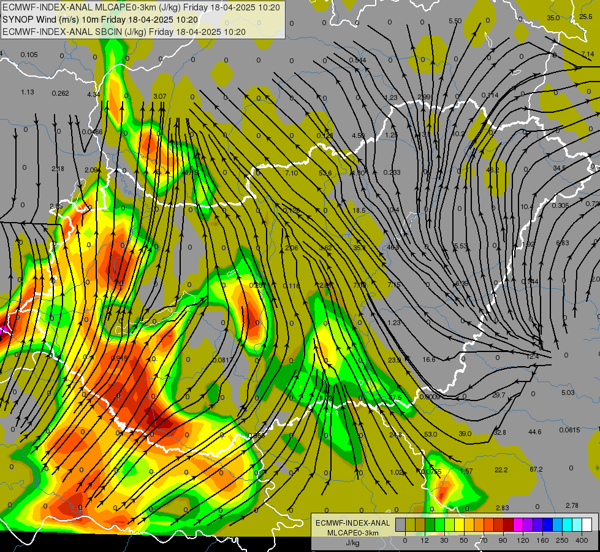Click the map value 39.0
Viewport: 600px width, 552px height.
coord(465,434)
